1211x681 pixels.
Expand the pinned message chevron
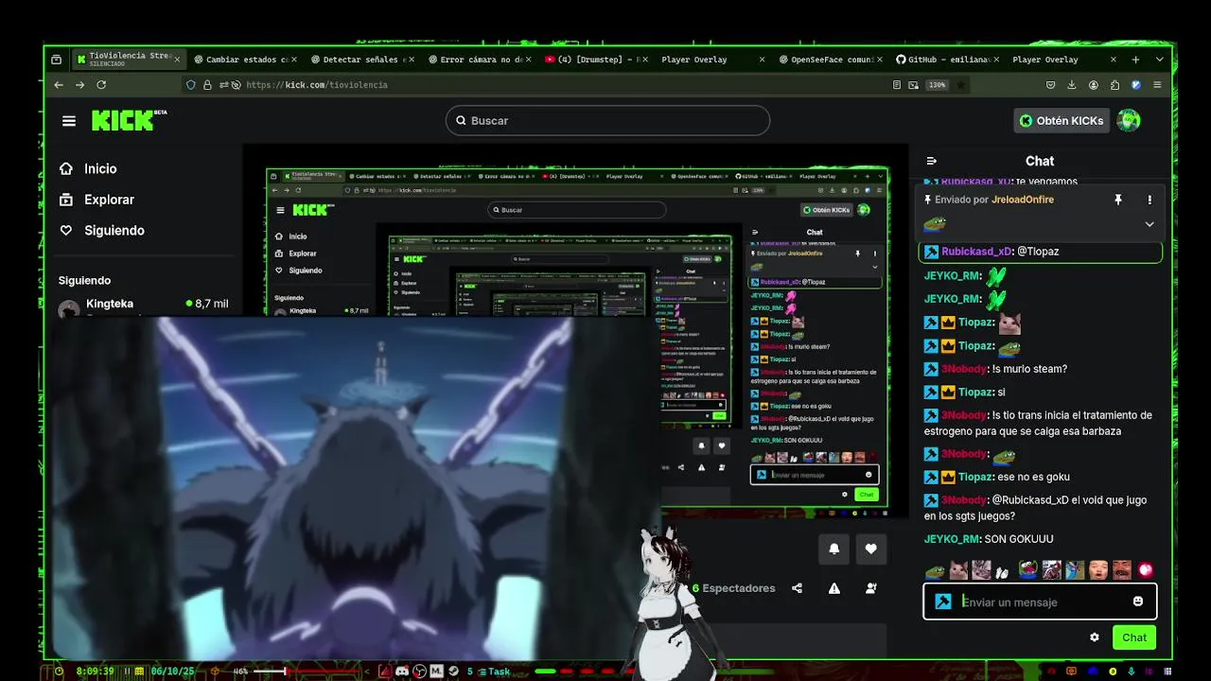pyautogui.click(x=1150, y=224)
